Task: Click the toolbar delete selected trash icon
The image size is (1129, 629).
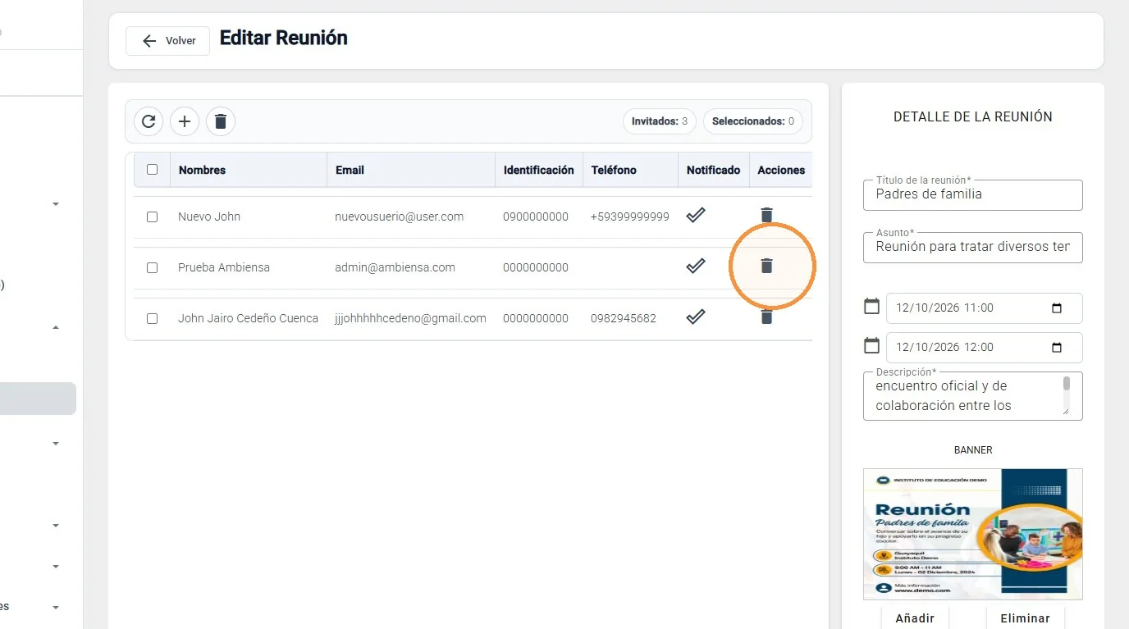Action: 221,121
